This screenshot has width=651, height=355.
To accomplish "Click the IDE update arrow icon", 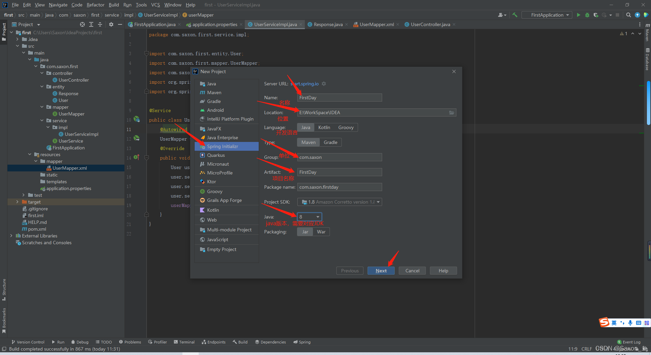I will coord(637,15).
